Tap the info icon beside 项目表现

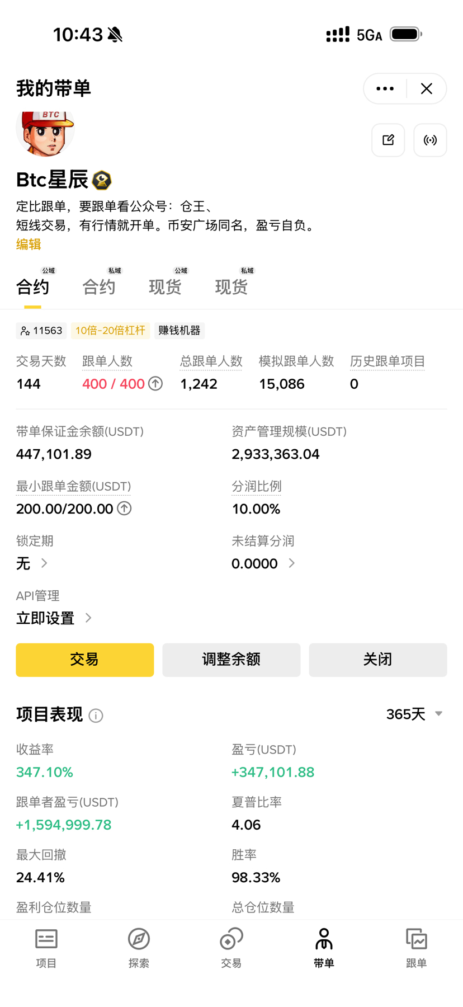point(96,716)
